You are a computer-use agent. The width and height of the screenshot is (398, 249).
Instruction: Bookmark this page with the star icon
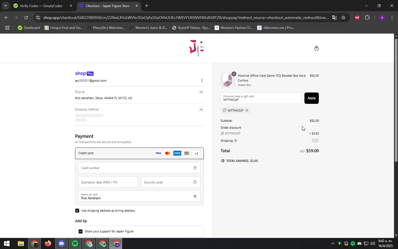tap(343, 18)
